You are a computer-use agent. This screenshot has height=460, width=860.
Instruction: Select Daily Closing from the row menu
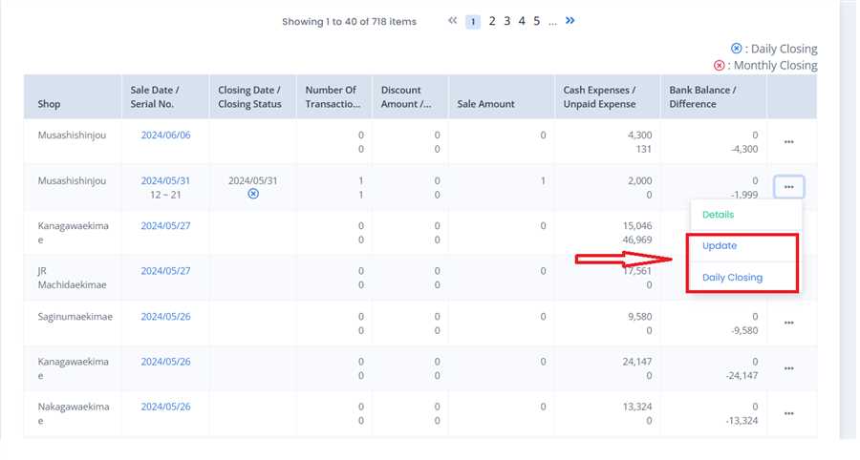pyautogui.click(x=732, y=278)
